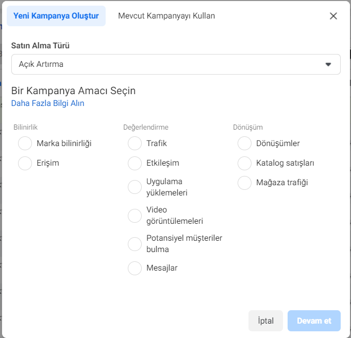Viewport: 351px width, 338px height.
Task: Select the Marka bilinirliği objective
Action: [25, 144]
